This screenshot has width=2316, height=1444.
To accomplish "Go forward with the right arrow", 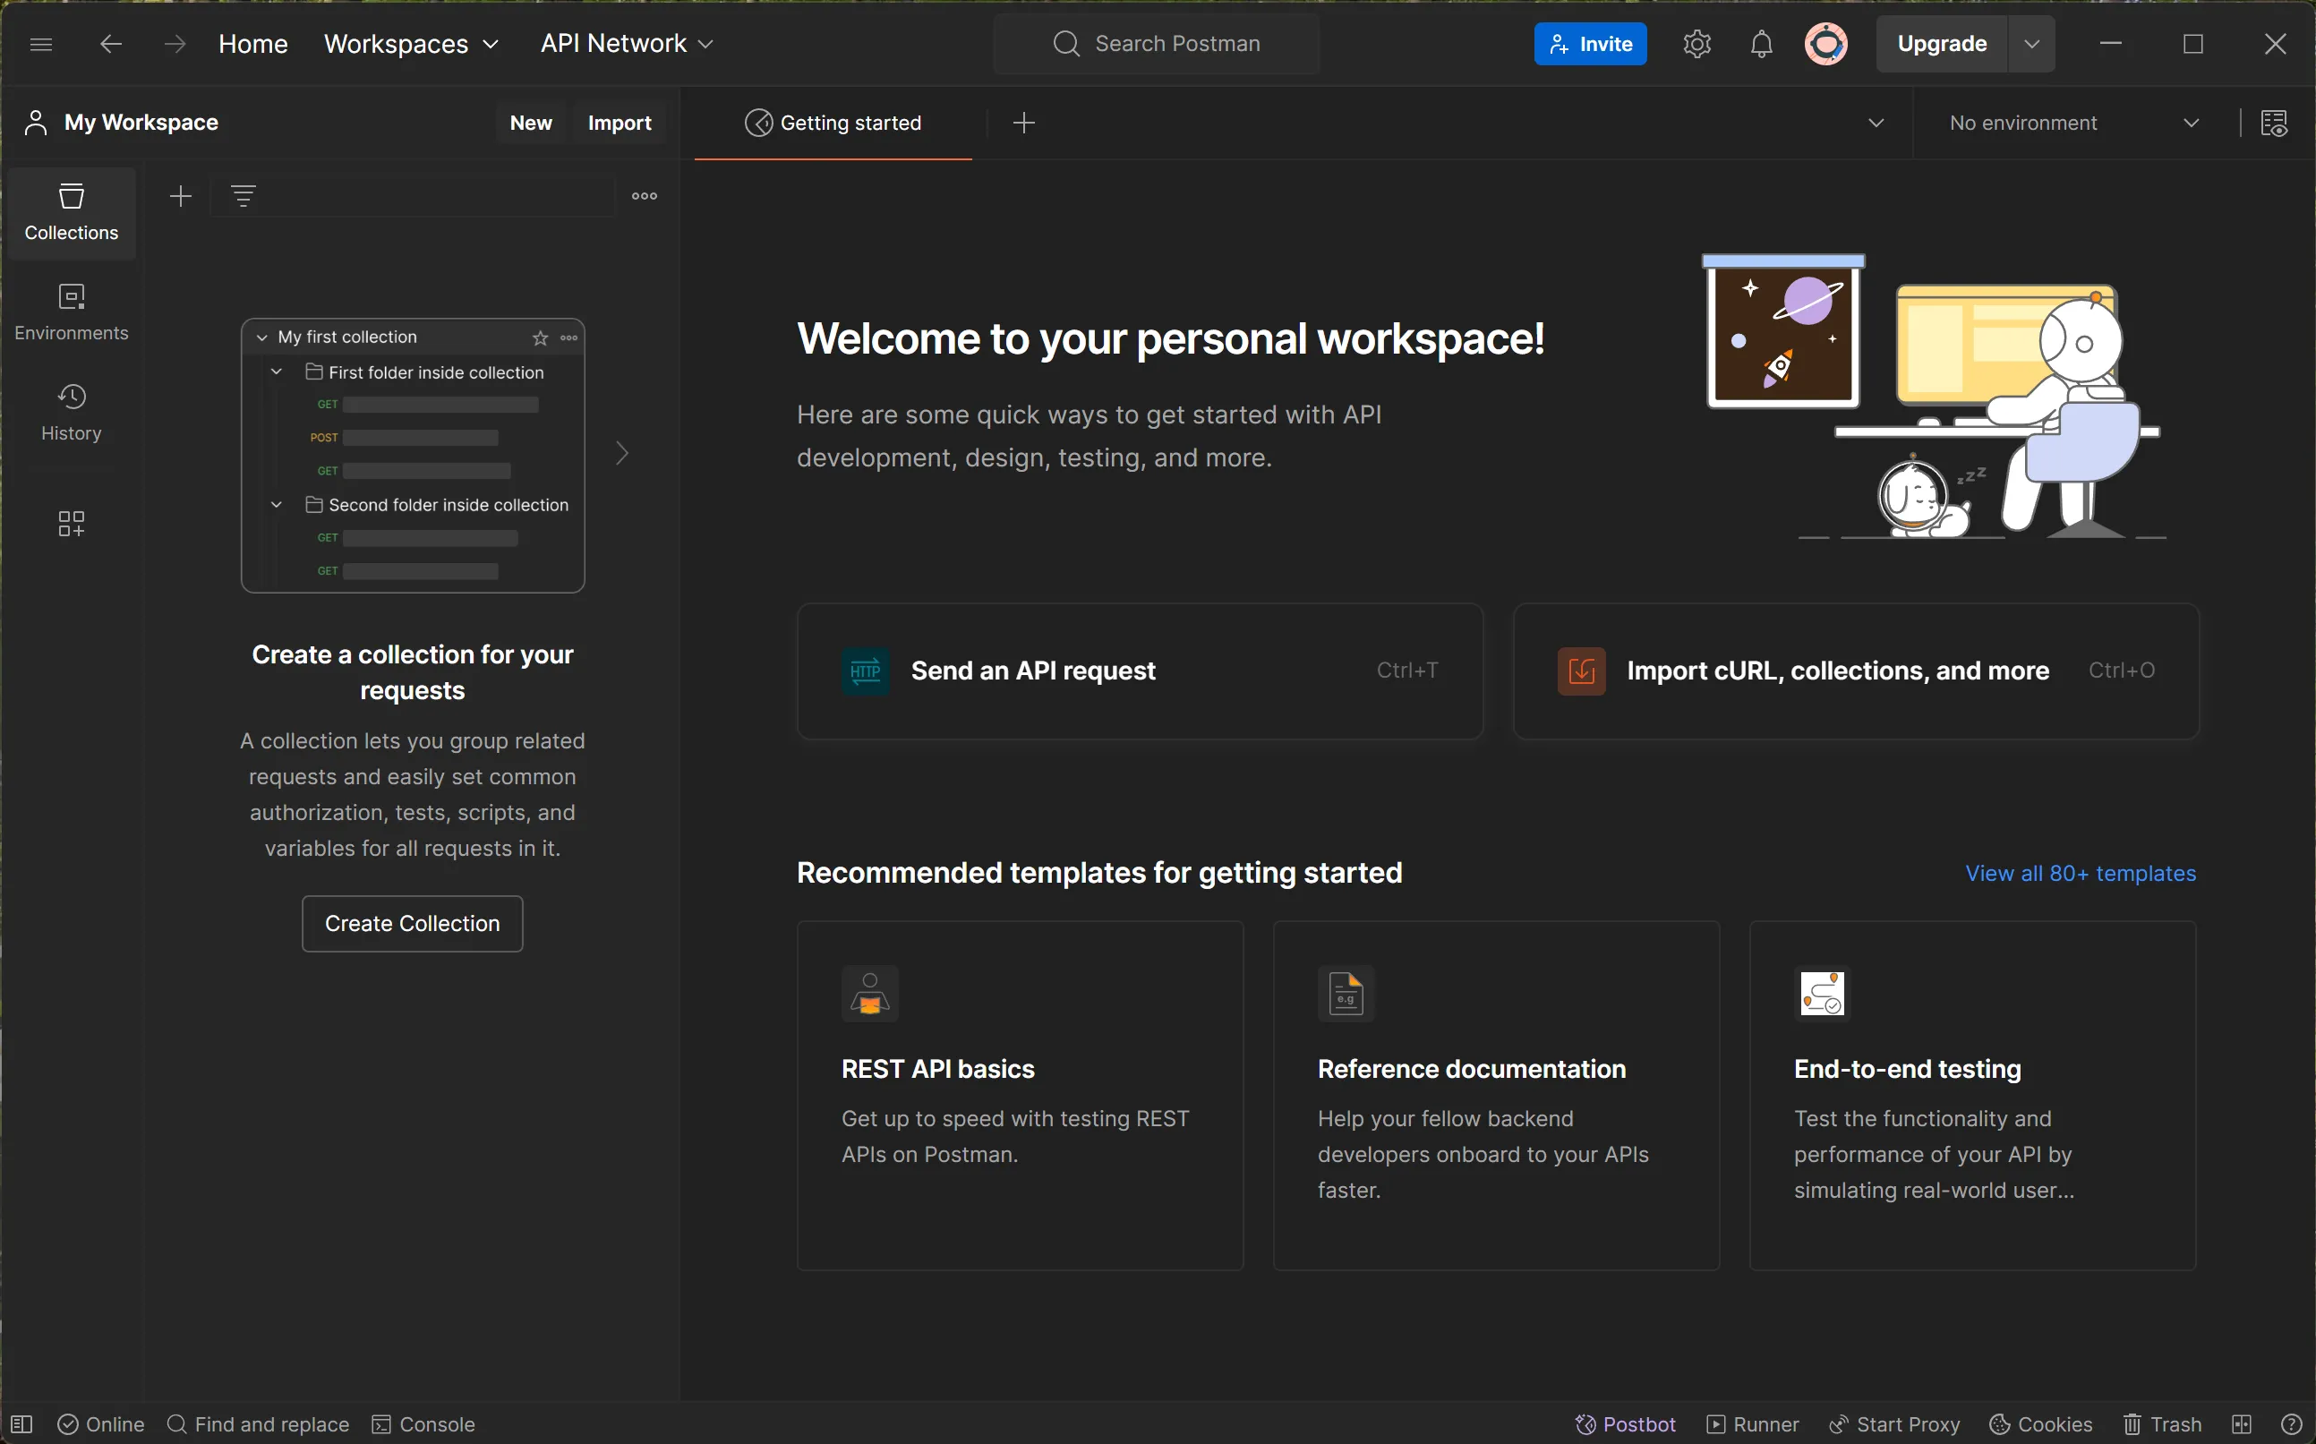I will 175,44.
